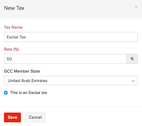Uncheck the This is an Excise tax checkbox
Screen dimensions: 142x126
(6, 93)
